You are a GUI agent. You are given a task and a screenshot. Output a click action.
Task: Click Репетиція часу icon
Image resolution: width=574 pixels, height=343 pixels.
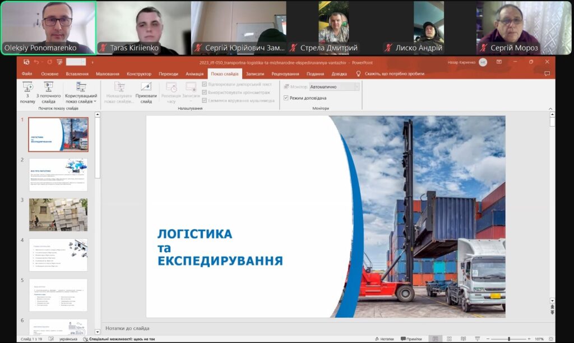[171, 92]
